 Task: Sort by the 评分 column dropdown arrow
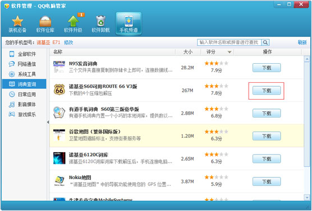[x=230, y=52]
